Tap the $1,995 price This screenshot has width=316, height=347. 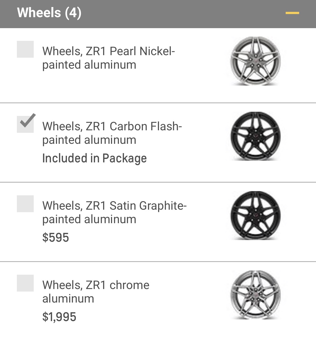click(59, 317)
